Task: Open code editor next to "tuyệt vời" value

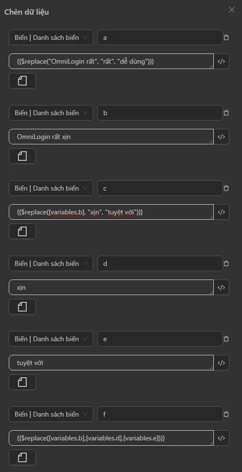Action: pos(221,363)
